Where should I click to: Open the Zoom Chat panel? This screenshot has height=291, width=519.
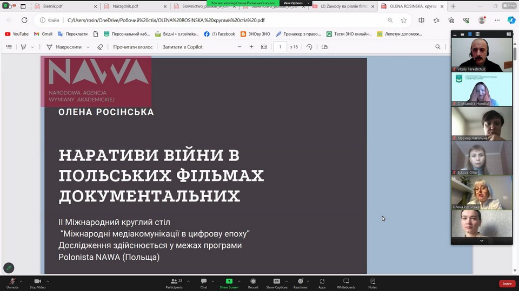[x=204, y=281]
